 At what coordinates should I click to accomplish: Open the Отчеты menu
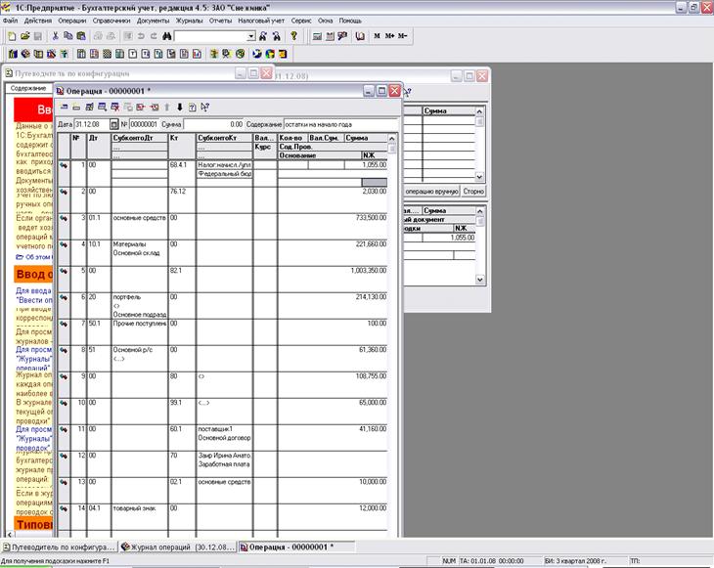220,21
